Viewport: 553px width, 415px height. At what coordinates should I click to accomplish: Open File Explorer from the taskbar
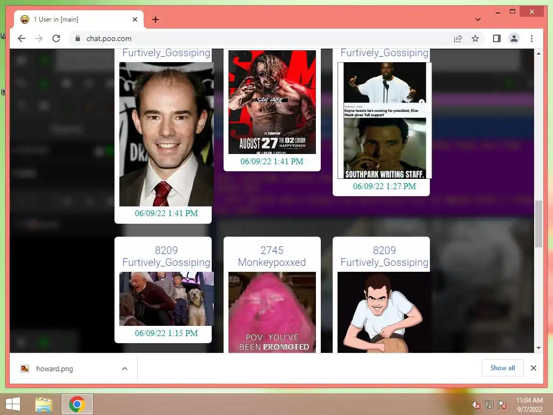click(x=44, y=404)
